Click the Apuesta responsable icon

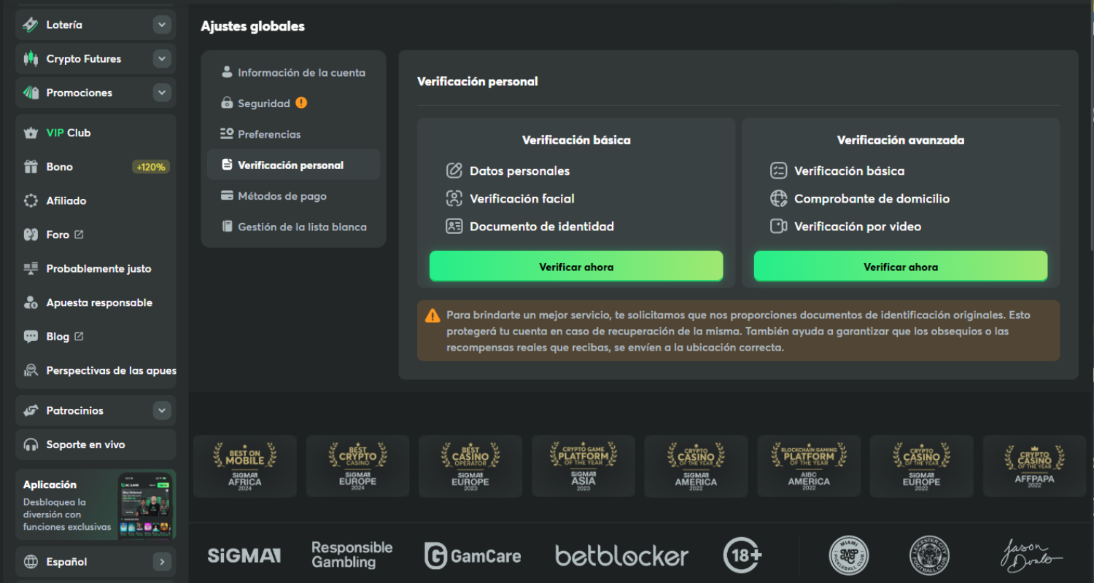31,302
